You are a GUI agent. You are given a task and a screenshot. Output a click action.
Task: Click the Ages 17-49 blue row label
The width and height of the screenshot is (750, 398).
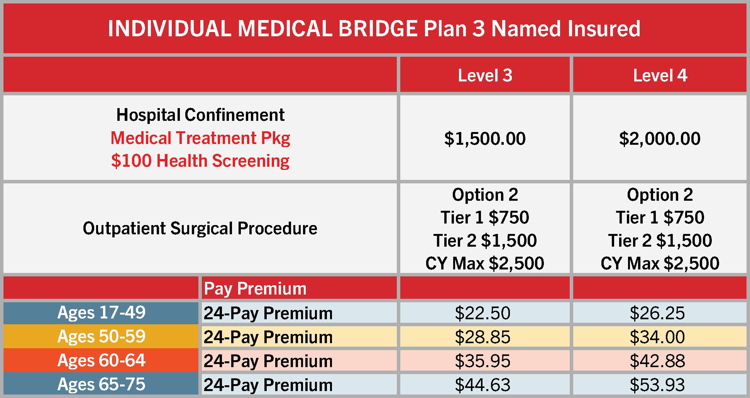point(101,312)
